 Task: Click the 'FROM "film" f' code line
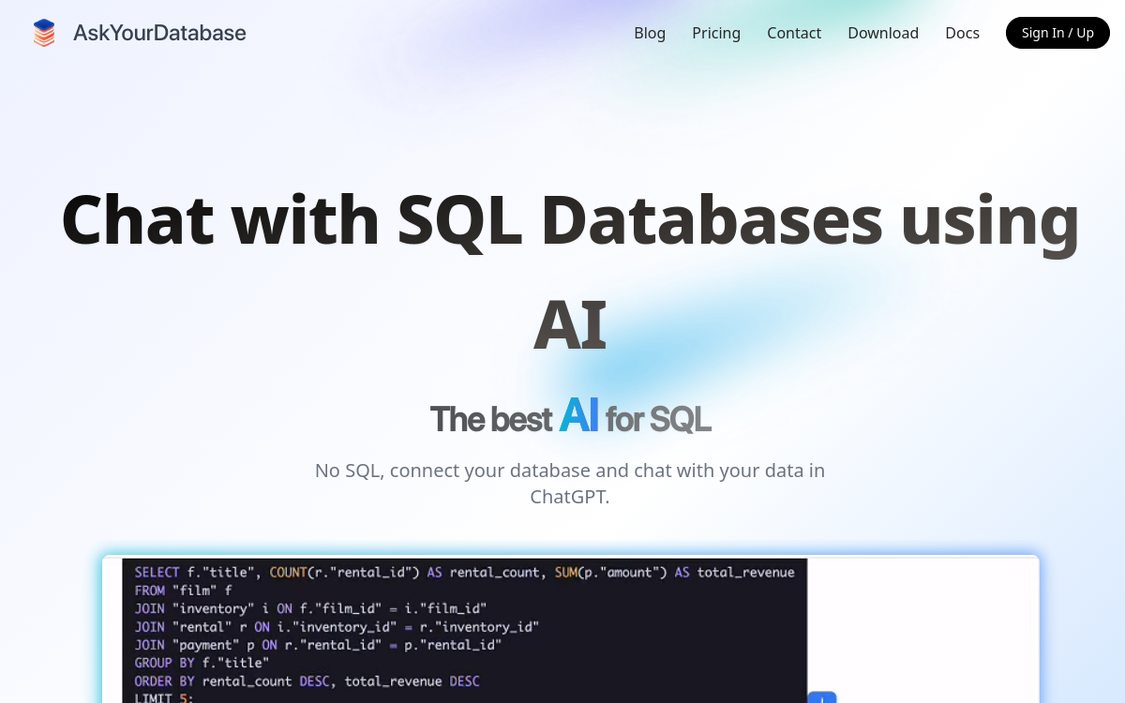tap(183, 591)
